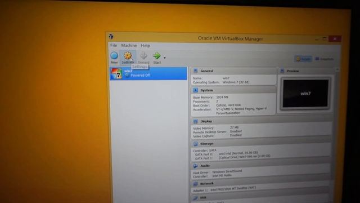Click the Video Memory value
This screenshot has height=203, width=360.
coord(234,127)
